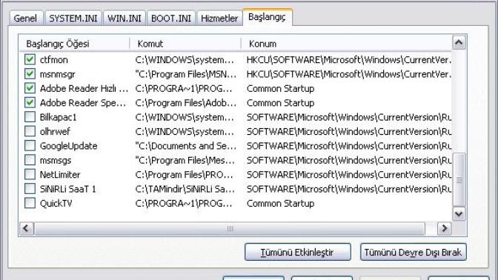Click the vertical scrollbar up arrow
This screenshot has height=280, width=498.
coord(459,42)
